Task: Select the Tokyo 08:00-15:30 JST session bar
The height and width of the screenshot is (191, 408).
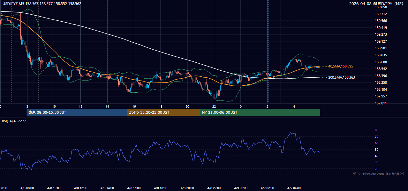Action: pyautogui.click(x=77, y=112)
